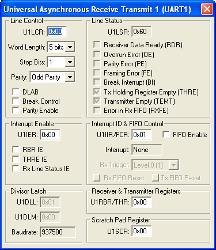Toggle Parity Error (PE) checkbox
The height and width of the screenshot is (250, 216).
pyautogui.click(x=97, y=63)
